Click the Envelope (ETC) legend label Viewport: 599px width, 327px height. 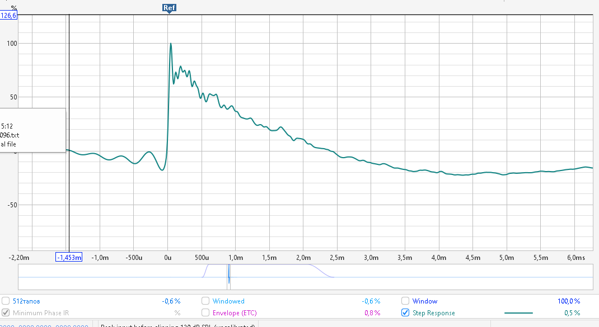coord(235,313)
